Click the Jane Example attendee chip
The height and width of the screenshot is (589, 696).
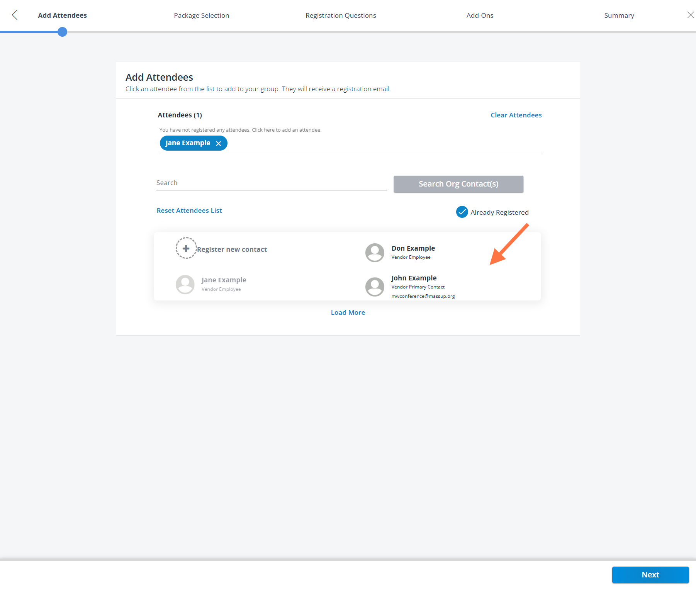[194, 143]
